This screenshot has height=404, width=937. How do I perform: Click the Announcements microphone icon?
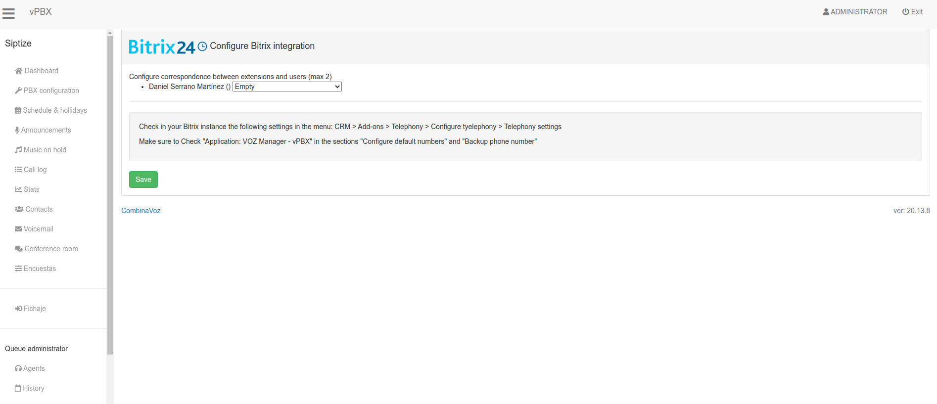pos(17,130)
